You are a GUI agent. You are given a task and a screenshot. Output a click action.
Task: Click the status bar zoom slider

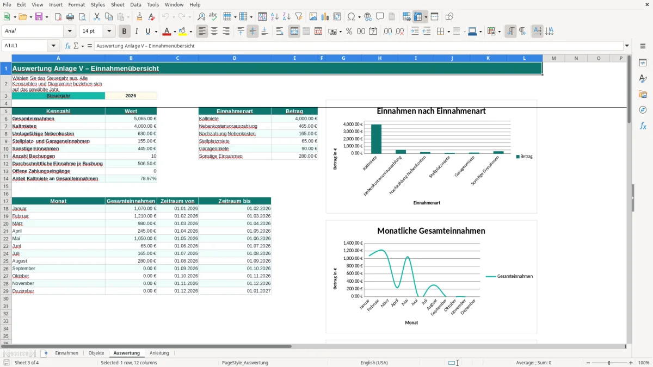(x=609, y=363)
